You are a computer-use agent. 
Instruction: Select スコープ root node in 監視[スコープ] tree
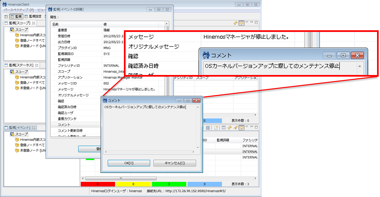pyautogui.click(x=19, y=30)
